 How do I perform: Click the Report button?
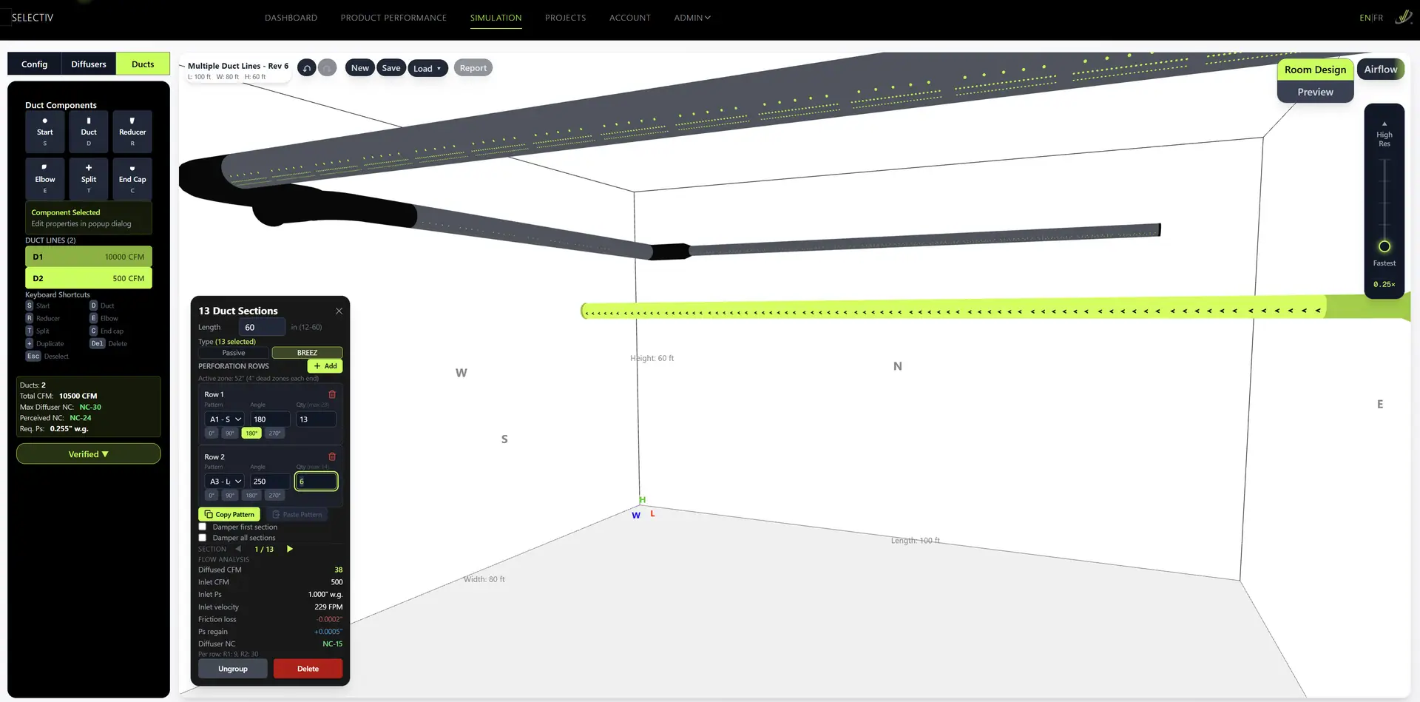473,68
